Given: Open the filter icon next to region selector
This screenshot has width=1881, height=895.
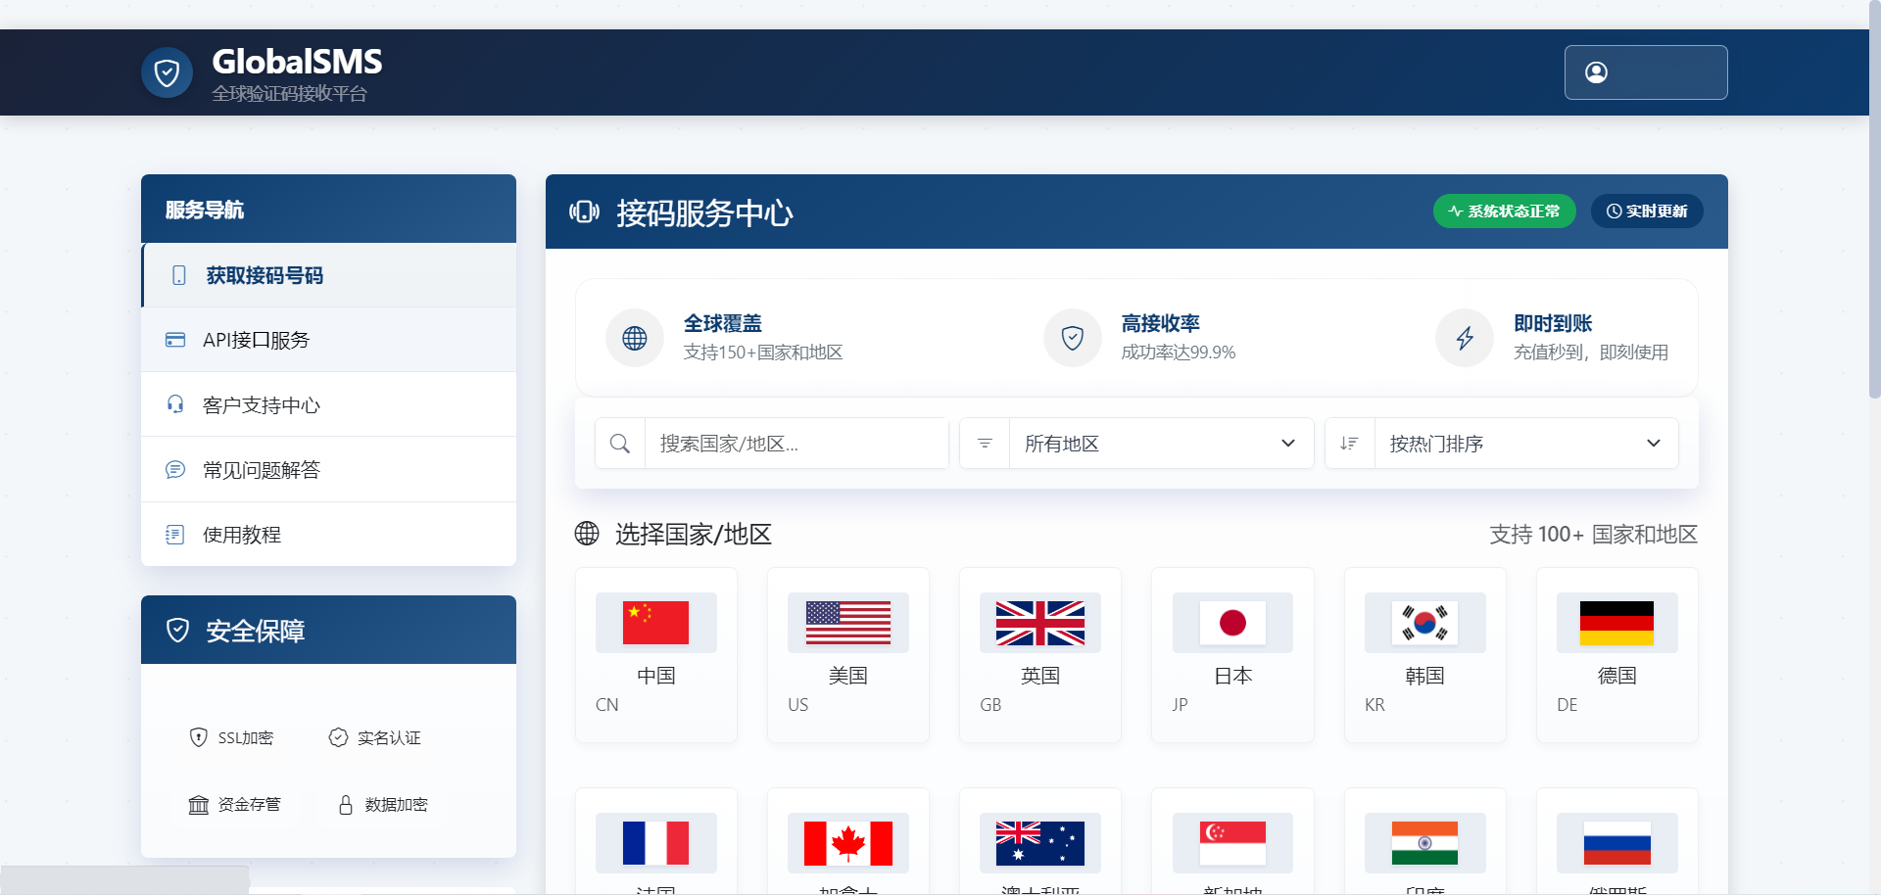Looking at the screenshot, I should point(985,443).
